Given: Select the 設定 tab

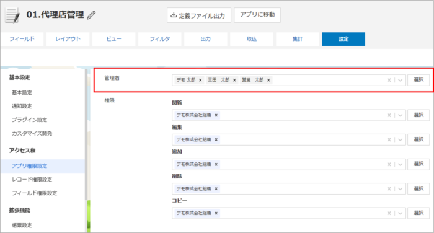Looking at the screenshot, I should [343, 39].
